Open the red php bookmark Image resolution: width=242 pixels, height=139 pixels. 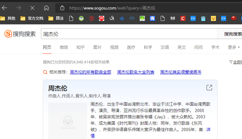coord(102,18)
